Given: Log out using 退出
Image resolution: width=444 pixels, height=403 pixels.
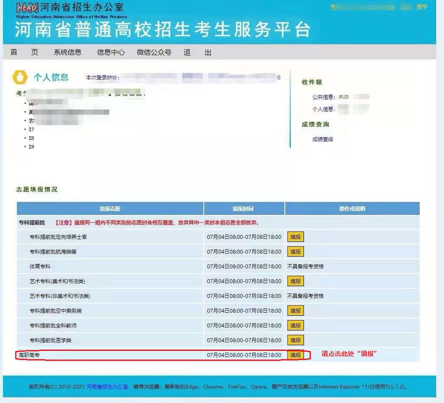Looking at the screenshot, I should (x=197, y=52).
